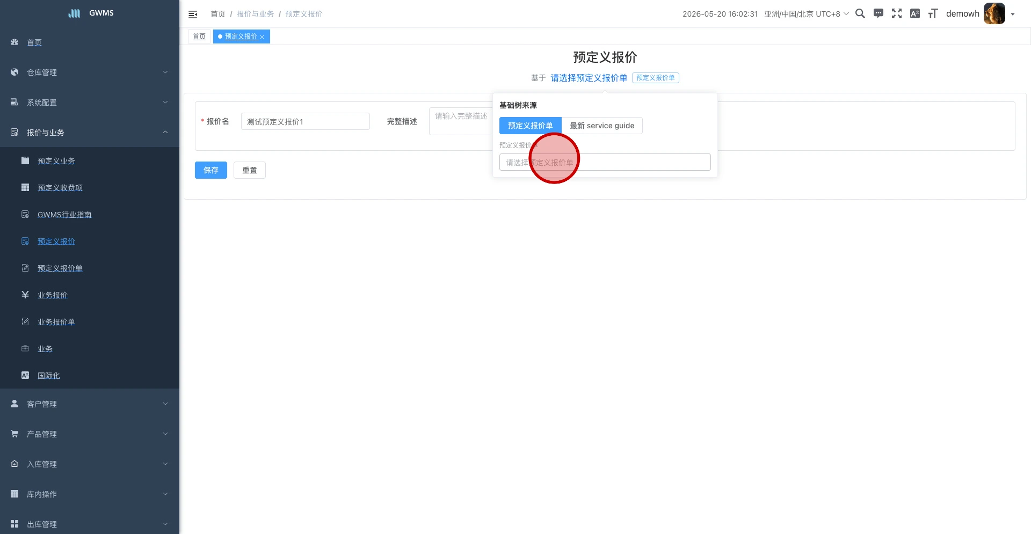1031x534 pixels.
Task: Expand the 系统配置 menu chevron
Action: pyautogui.click(x=165, y=102)
